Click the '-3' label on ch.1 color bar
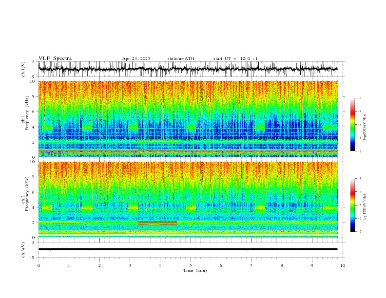The image size is (386, 298). [359, 98]
